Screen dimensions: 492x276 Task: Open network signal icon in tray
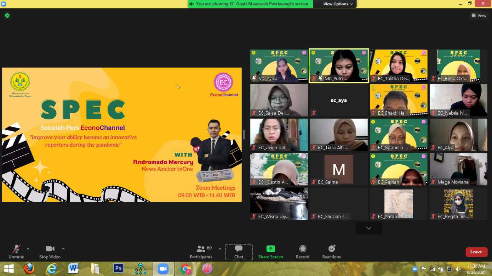tap(432, 269)
